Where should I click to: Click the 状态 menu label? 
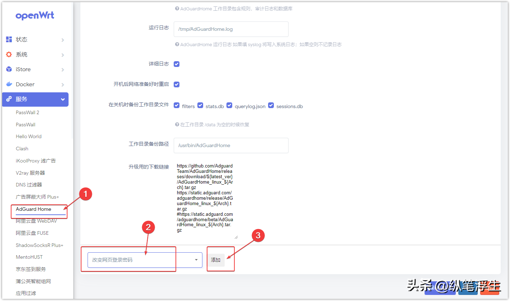click(22, 39)
